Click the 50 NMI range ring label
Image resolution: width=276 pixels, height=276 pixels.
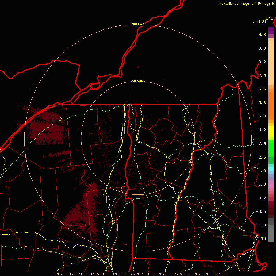click(138, 81)
